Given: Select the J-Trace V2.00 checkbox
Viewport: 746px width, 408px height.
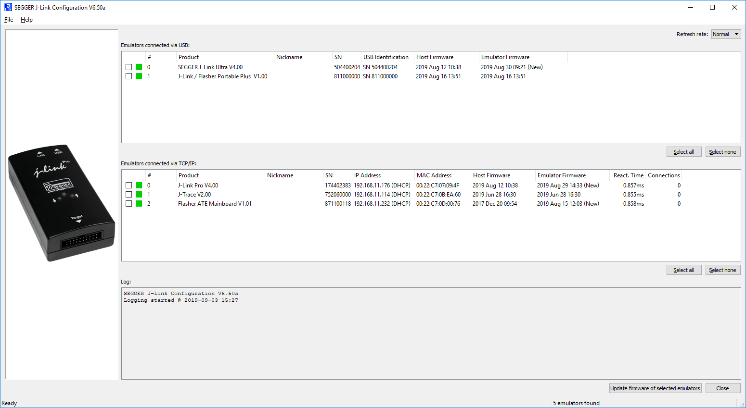Looking at the screenshot, I should [129, 195].
